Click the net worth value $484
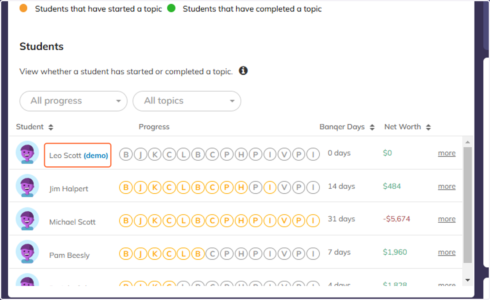Image resolution: width=490 pixels, height=300 pixels. pos(392,186)
